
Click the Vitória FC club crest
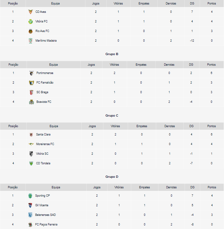pyautogui.click(x=30, y=21)
